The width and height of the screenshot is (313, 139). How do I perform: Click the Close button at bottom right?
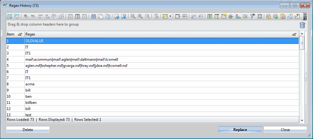point(285,130)
